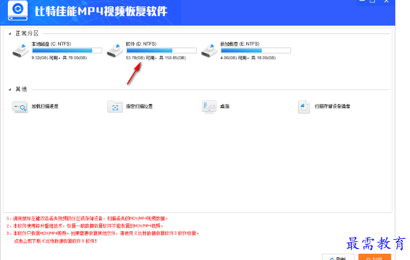
Task: Open the 扫描存储设备镜像 icon
Action: click(x=304, y=107)
